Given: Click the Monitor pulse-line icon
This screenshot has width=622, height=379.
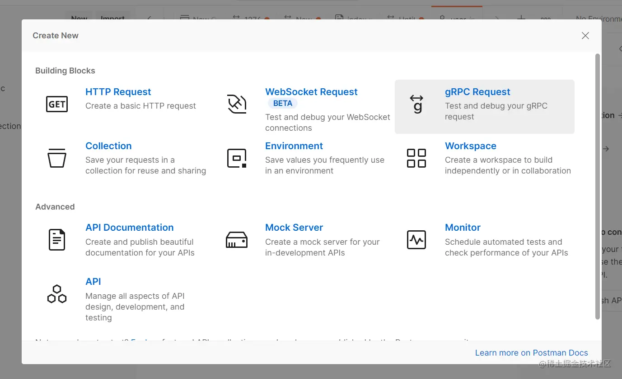Looking at the screenshot, I should [416, 240].
